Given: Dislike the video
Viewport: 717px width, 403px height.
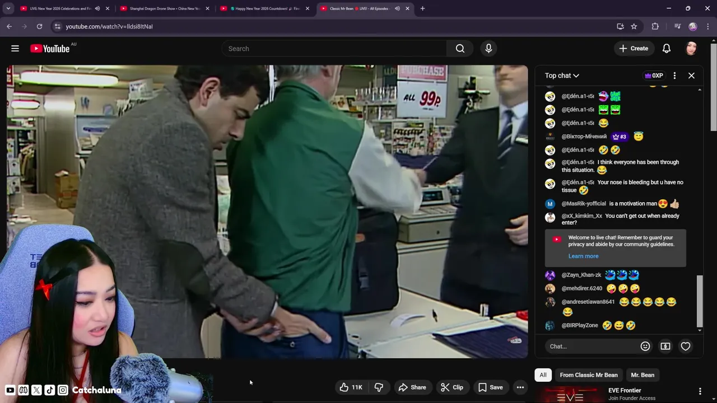Looking at the screenshot, I should tap(379, 387).
